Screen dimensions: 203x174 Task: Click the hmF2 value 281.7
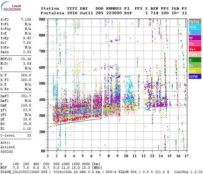[x=26, y=96]
